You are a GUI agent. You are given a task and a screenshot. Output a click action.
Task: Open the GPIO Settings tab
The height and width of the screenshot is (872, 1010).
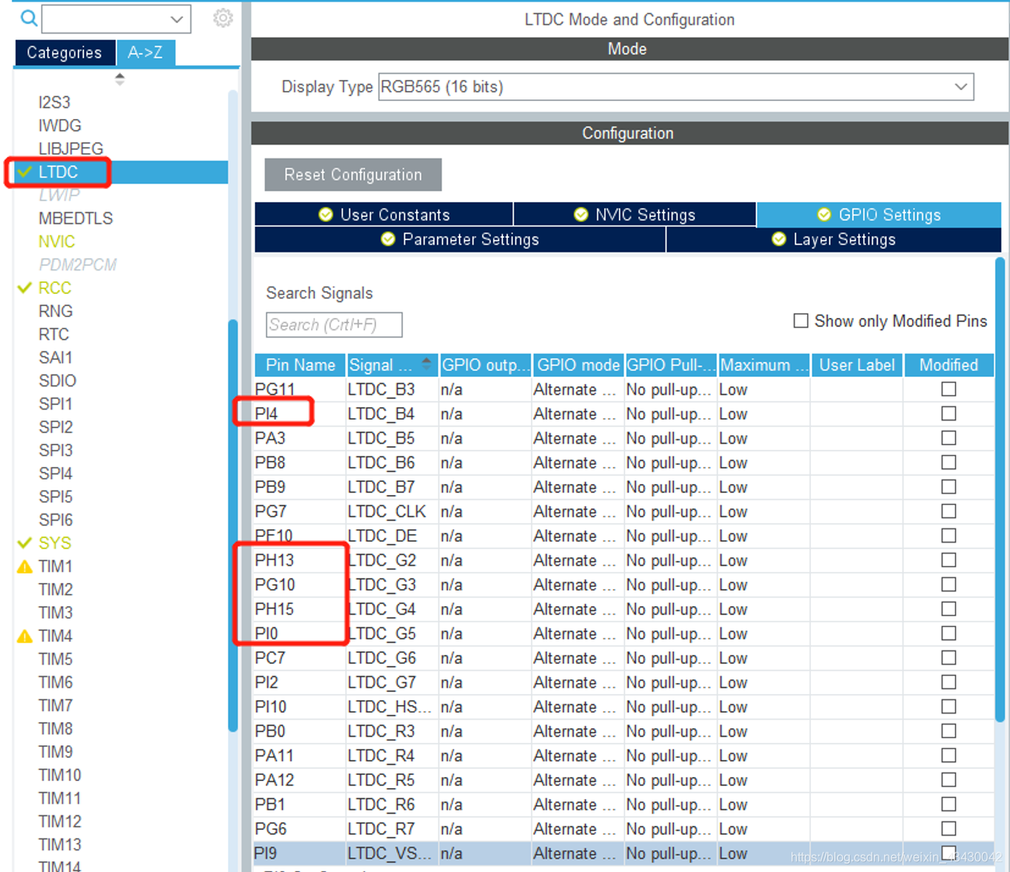pyautogui.click(x=879, y=215)
